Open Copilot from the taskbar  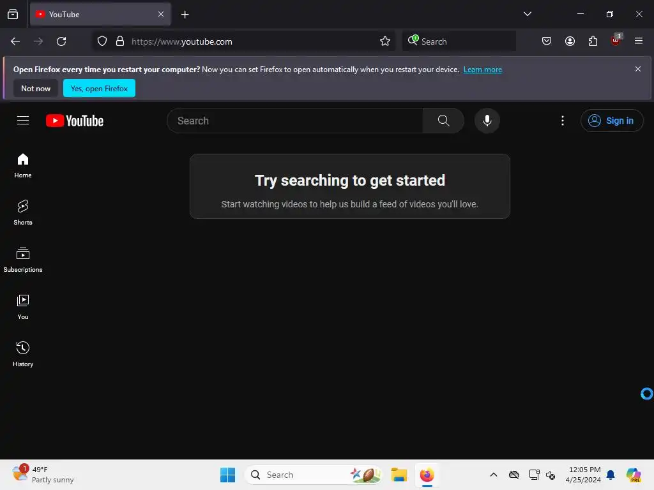634,475
